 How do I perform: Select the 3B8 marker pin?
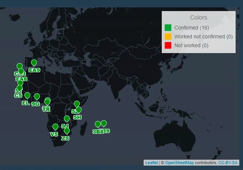pos(98,124)
